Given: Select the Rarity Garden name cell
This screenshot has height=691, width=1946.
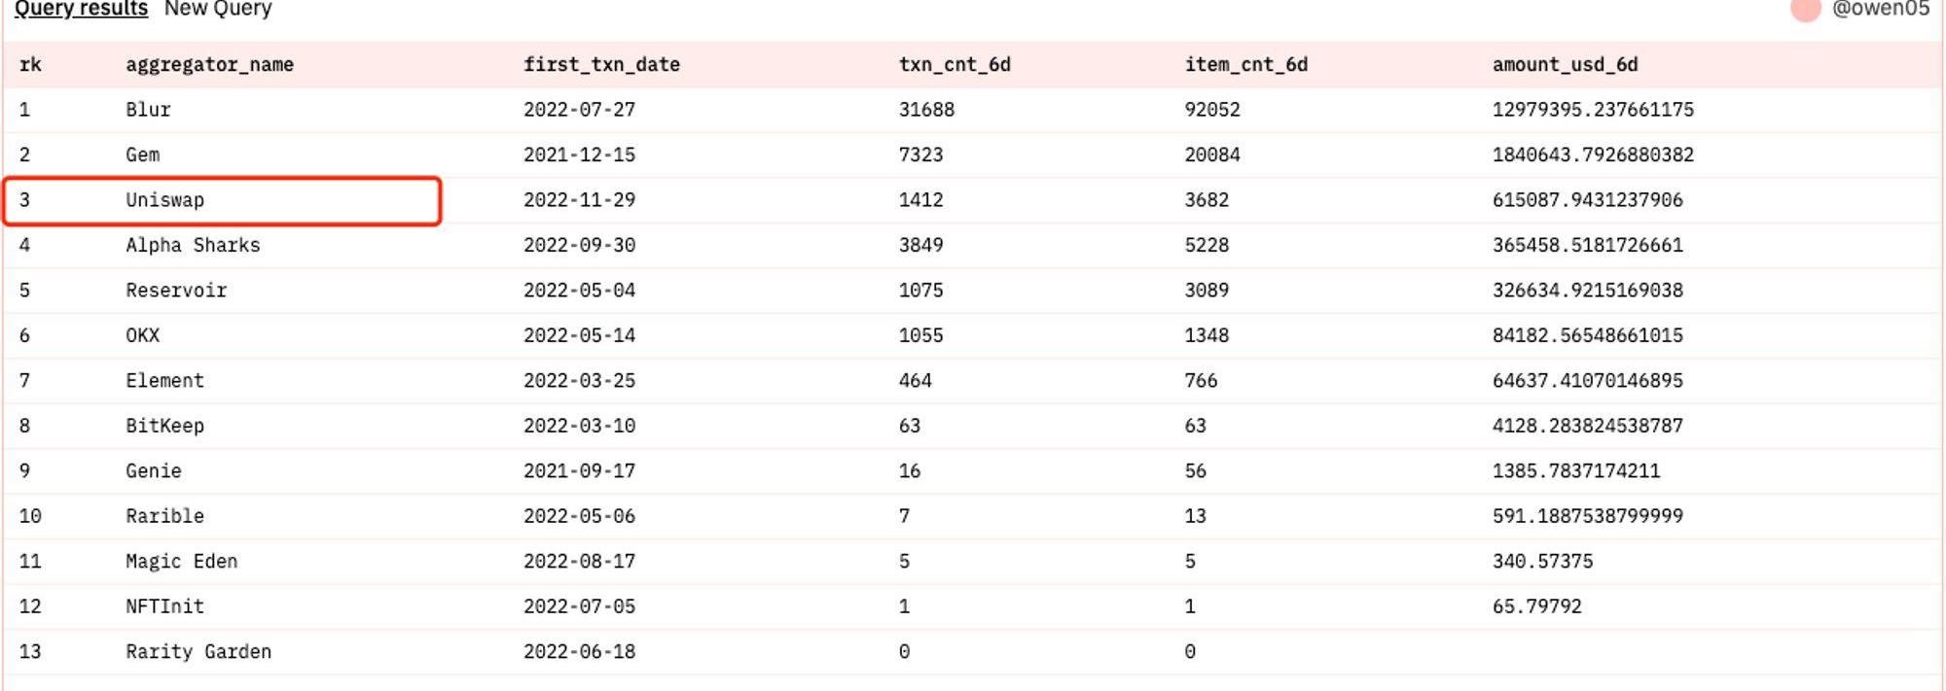Looking at the screenshot, I should (198, 652).
